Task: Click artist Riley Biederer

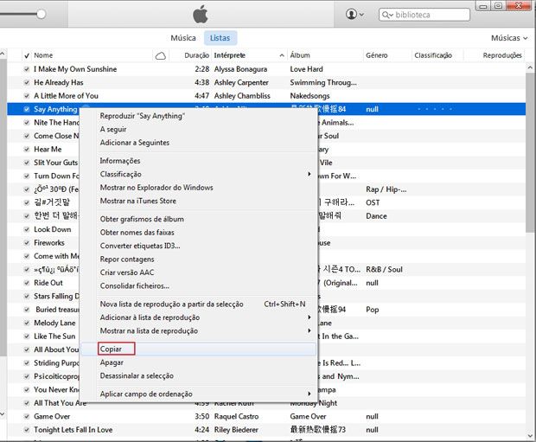Action: coord(236,430)
